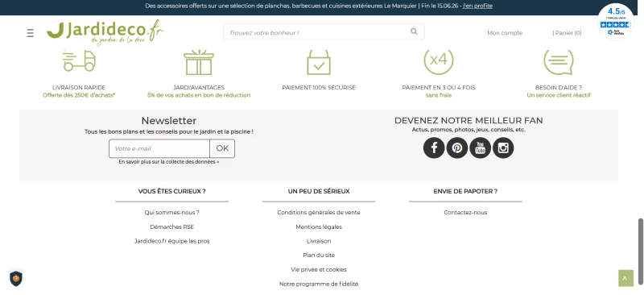Open 'Mon compte'

click(505, 33)
